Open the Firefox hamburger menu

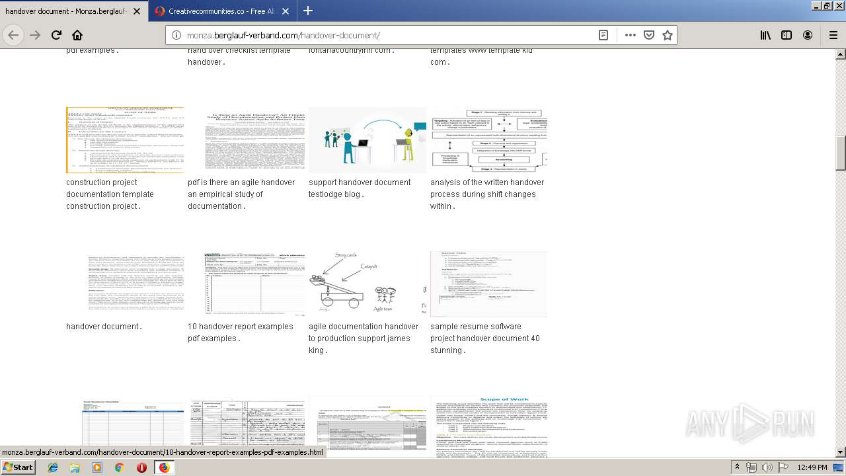(x=833, y=35)
